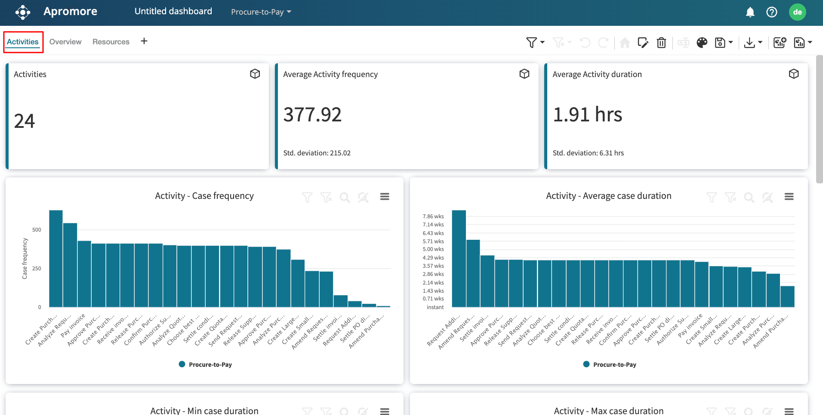Open the Activity - Case frequency hamburger menu

(385, 197)
